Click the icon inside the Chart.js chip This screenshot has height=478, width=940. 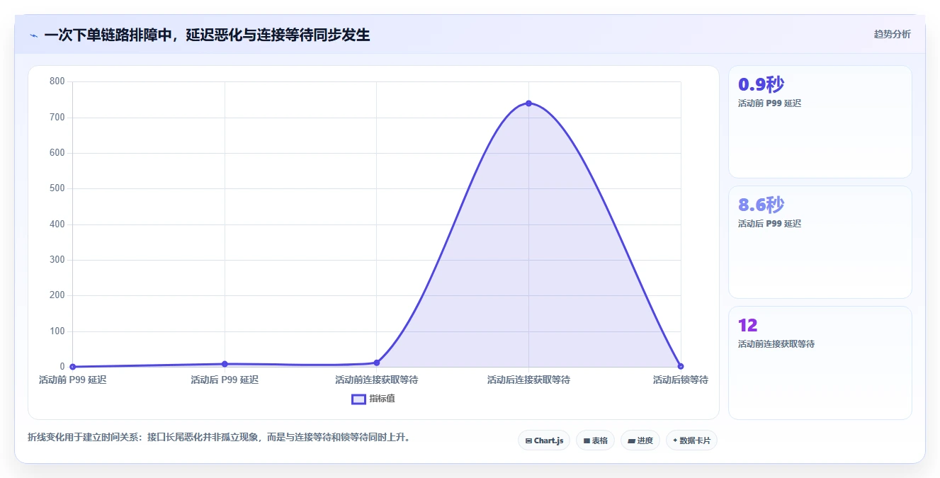528,441
